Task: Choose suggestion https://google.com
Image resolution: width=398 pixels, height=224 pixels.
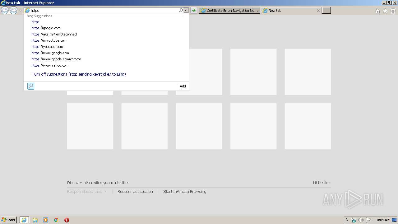Action: [106, 28]
